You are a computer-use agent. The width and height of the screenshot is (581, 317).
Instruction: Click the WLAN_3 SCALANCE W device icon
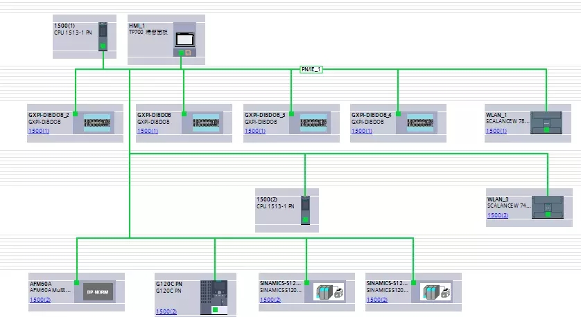tap(549, 207)
